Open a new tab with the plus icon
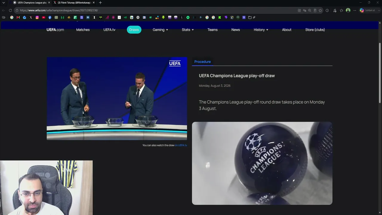 (100, 3)
